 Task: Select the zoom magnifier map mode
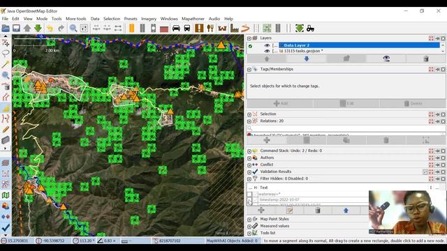click(6, 75)
